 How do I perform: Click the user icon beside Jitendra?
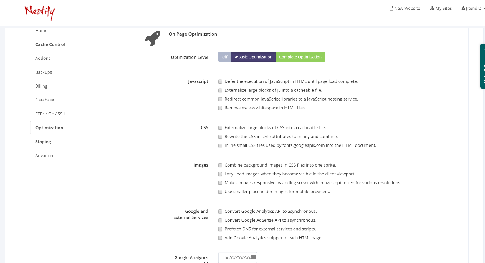pos(463,8)
